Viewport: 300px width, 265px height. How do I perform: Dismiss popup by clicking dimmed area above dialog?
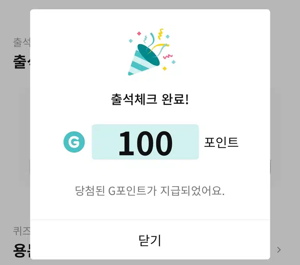[150, 4]
